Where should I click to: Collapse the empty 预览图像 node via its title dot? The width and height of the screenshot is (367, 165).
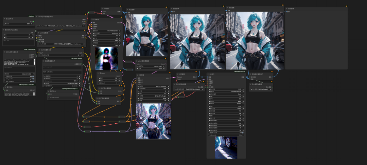point(286,8)
